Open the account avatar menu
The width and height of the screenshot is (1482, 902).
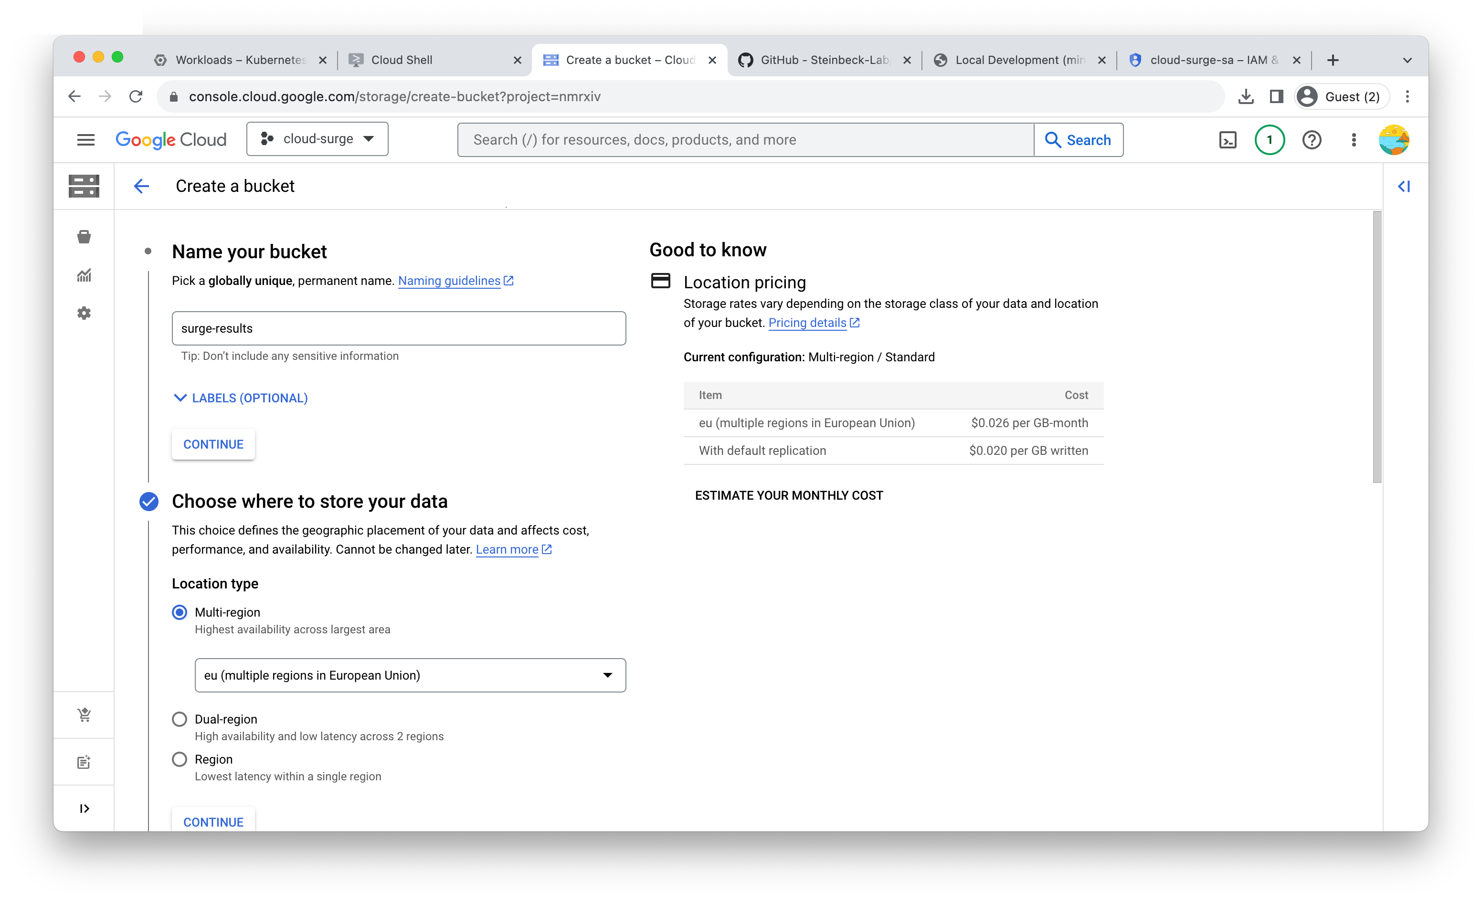pyautogui.click(x=1394, y=140)
